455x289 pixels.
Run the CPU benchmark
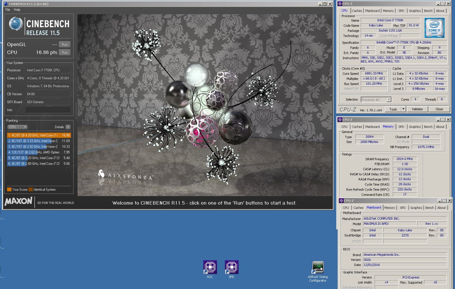(x=65, y=53)
